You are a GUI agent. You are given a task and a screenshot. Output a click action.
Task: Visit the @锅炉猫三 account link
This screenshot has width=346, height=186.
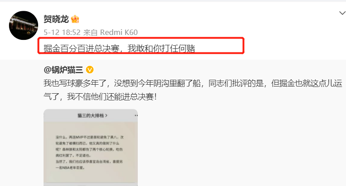pyautogui.click(x=63, y=70)
